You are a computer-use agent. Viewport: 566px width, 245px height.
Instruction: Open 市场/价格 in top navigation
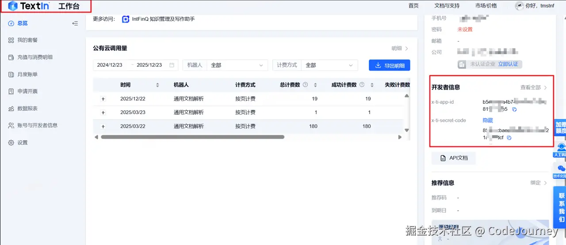486,6
